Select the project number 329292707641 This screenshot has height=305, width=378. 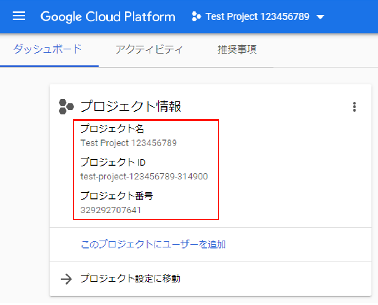click(111, 210)
